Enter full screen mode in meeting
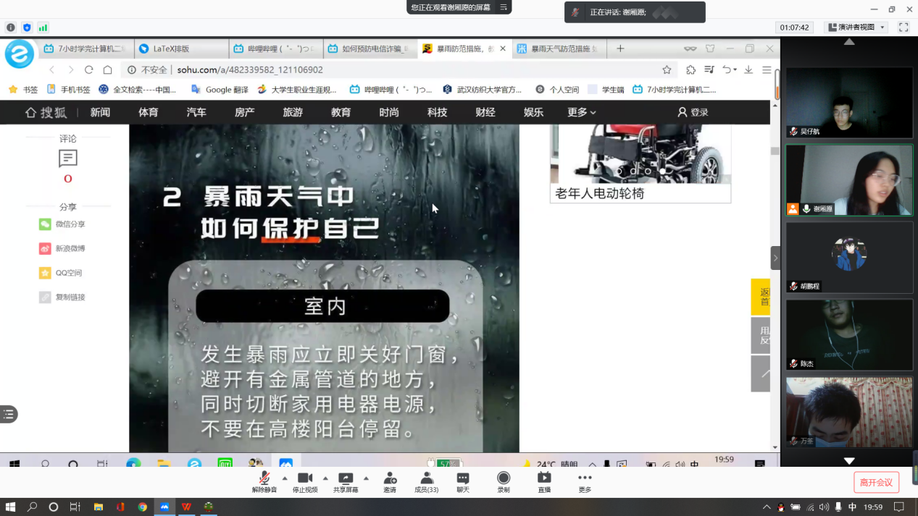 coord(904,28)
